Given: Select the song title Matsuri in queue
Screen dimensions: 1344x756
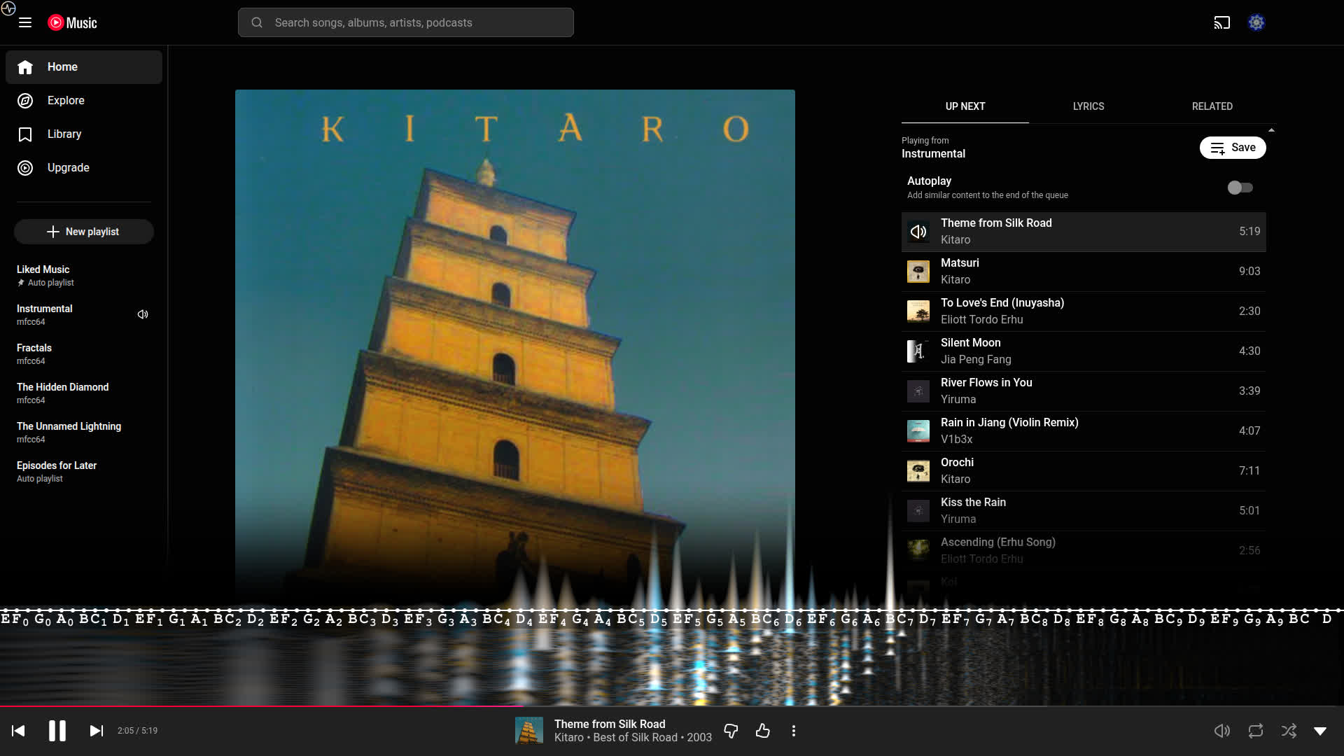Looking at the screenshot, I should tap(960, 263).
